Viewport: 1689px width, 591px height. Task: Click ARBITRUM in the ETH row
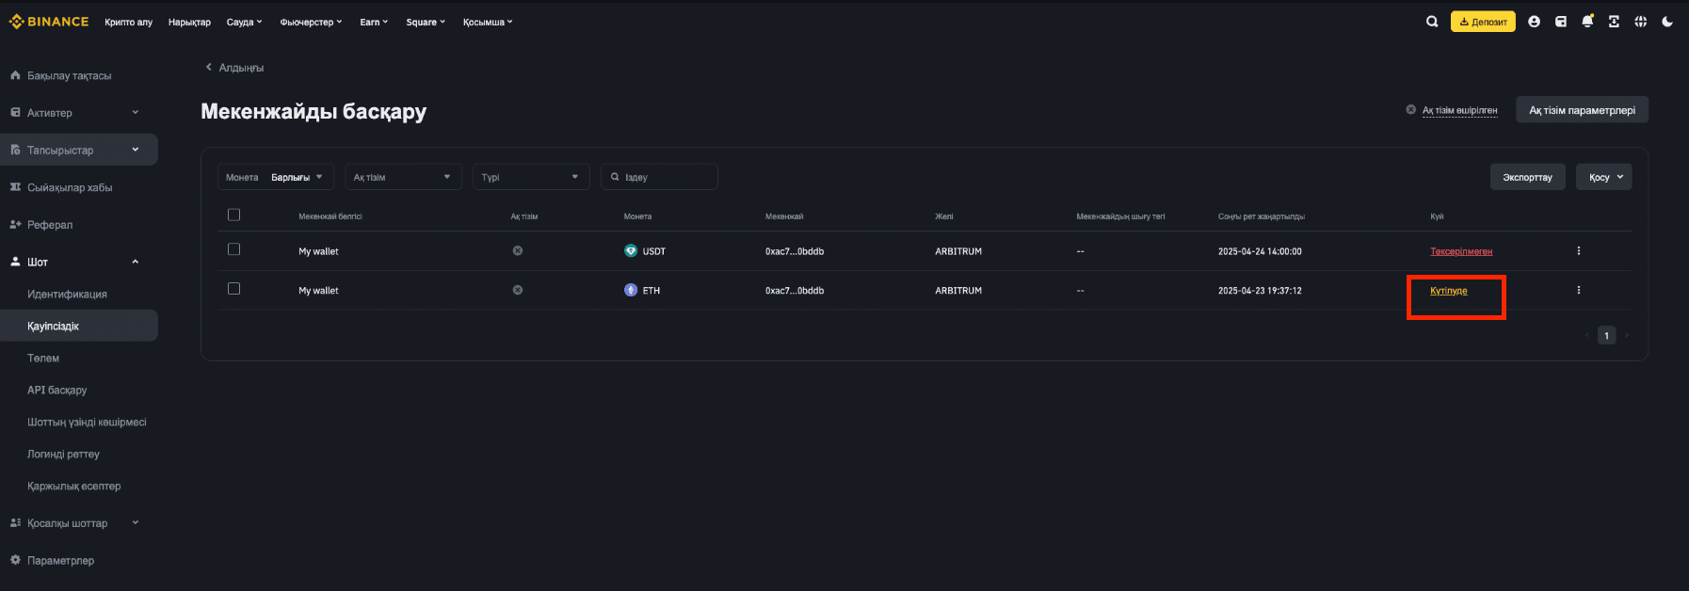(x=958, y=291)
